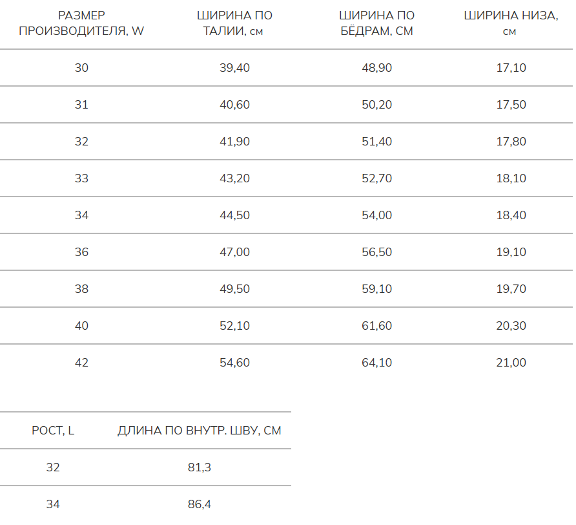
Task: Click inseam length value 86,4
Action: coord(199,504)
